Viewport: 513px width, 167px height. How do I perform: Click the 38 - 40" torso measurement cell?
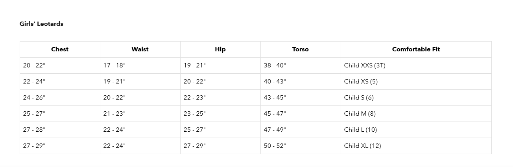tap(275, 65)
